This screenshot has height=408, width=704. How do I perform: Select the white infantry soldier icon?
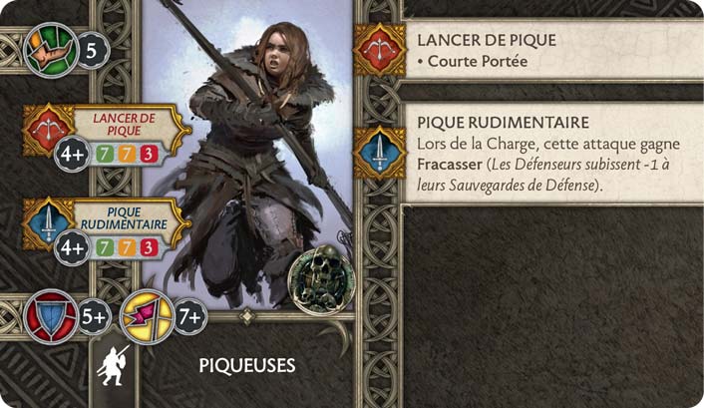(113, 366)
